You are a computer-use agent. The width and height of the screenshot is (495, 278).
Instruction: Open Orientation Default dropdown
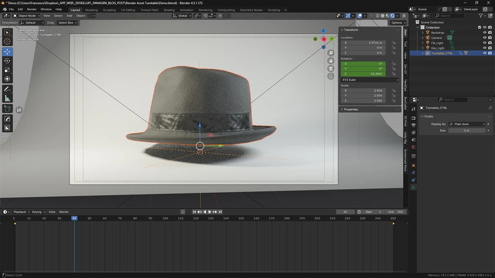tap(32, 23)
